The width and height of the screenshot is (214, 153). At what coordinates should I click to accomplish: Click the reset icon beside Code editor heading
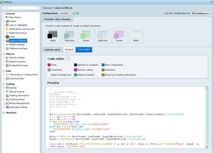click(68, 59)
